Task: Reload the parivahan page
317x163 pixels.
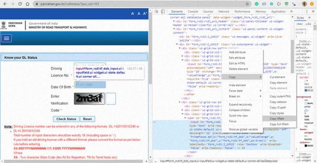Action: coord(20,4)
